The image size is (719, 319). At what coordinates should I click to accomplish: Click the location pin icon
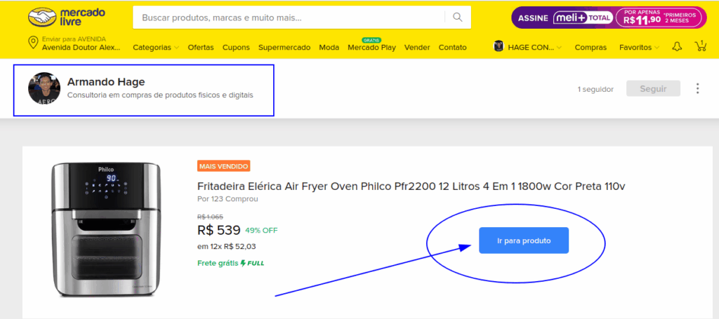pos(33,43)
